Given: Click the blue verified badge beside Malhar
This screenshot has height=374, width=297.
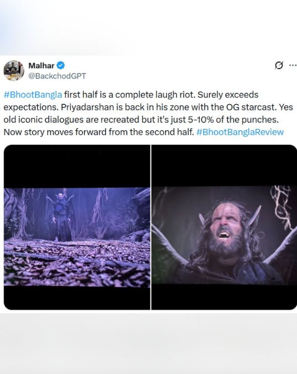Looking at the screenshot, I should [61, 65].
